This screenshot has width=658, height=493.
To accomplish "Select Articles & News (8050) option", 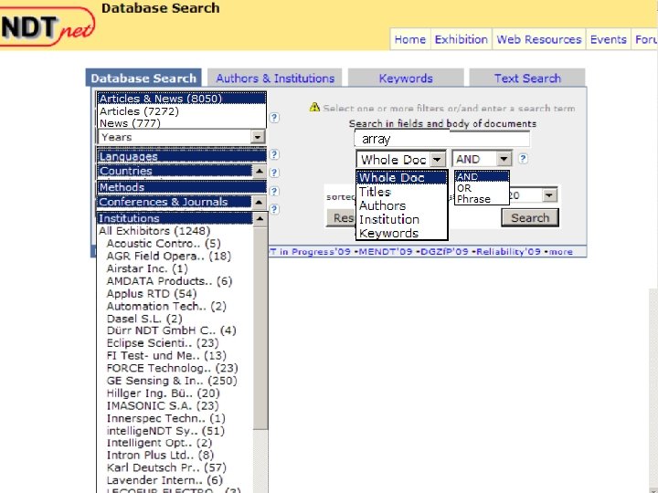I will 182,98.
